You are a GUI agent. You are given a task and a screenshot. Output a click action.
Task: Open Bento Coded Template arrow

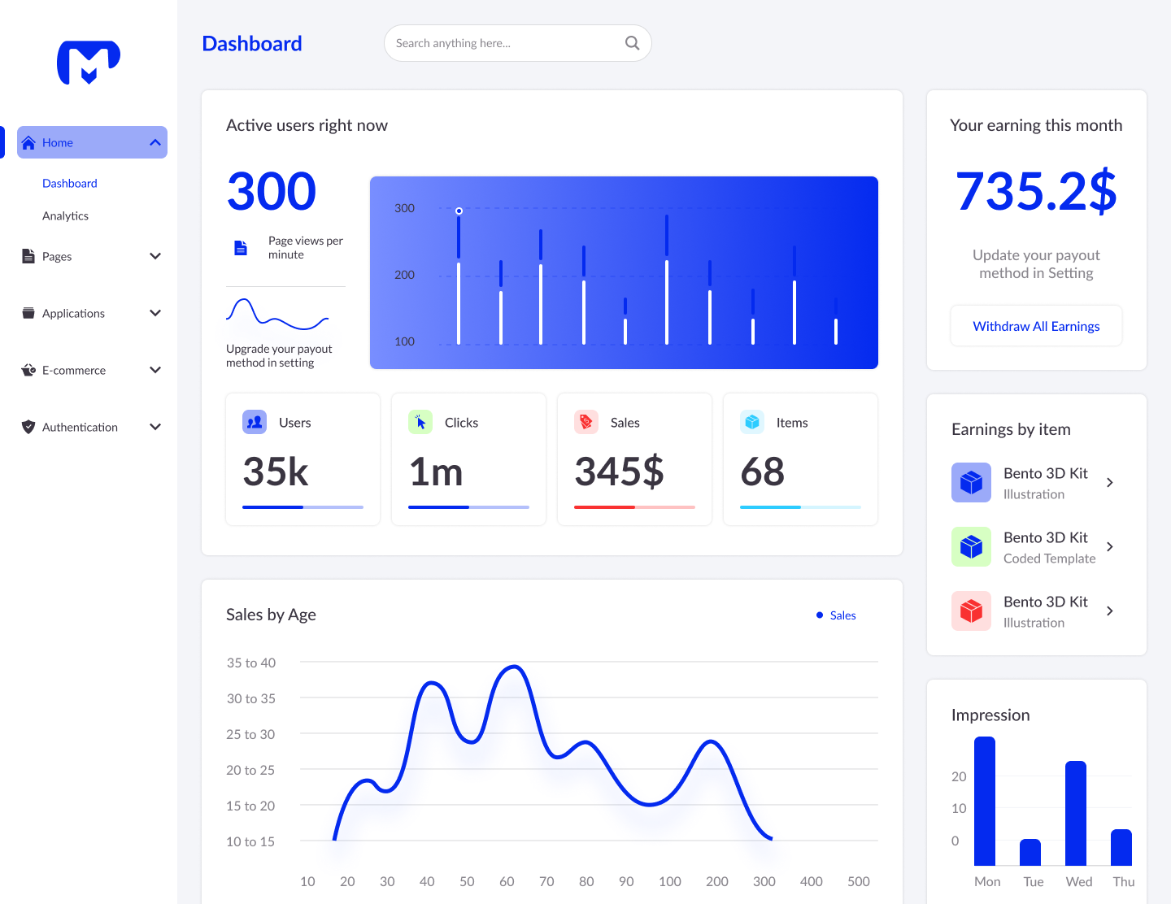pos(1110,547)
